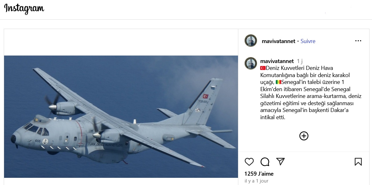The image size is (372, 185).
Task: Open the patrol aircraft photo
Action: [121, 117]
